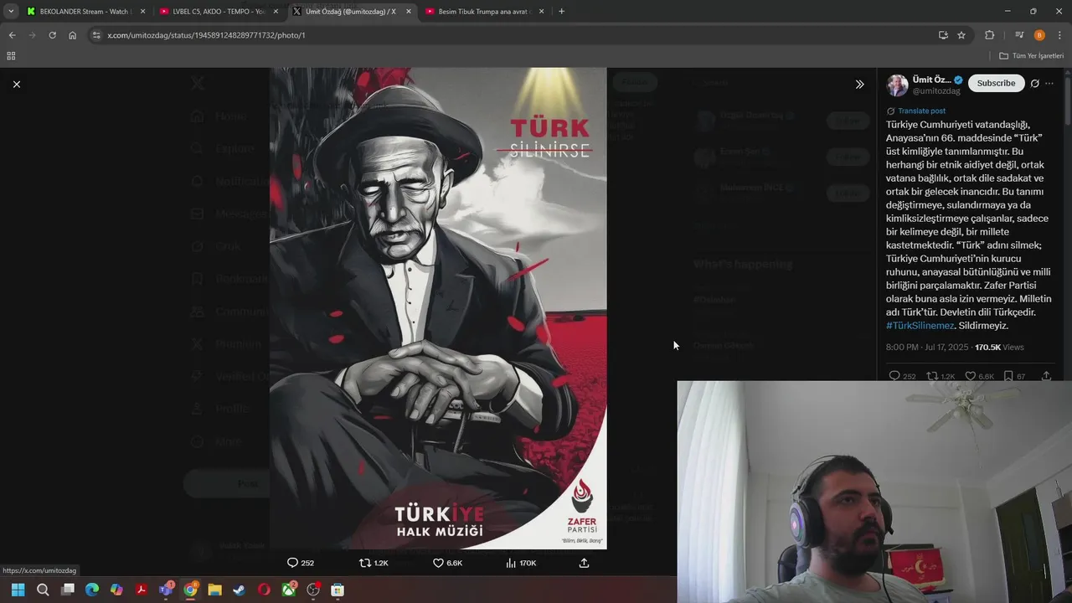Viewport: 1072px width, 603px height.
Task: Go to the browser home page
Action: click(72, 35)
